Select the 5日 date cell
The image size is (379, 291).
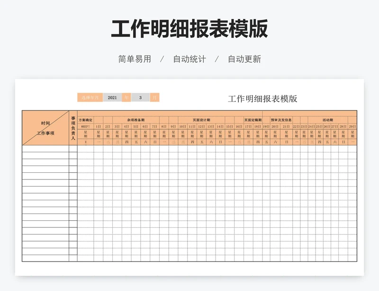136,126
